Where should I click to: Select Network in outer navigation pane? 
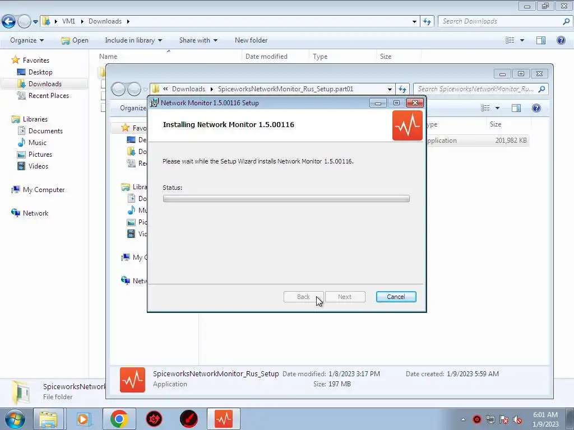[x=35, y=213]
